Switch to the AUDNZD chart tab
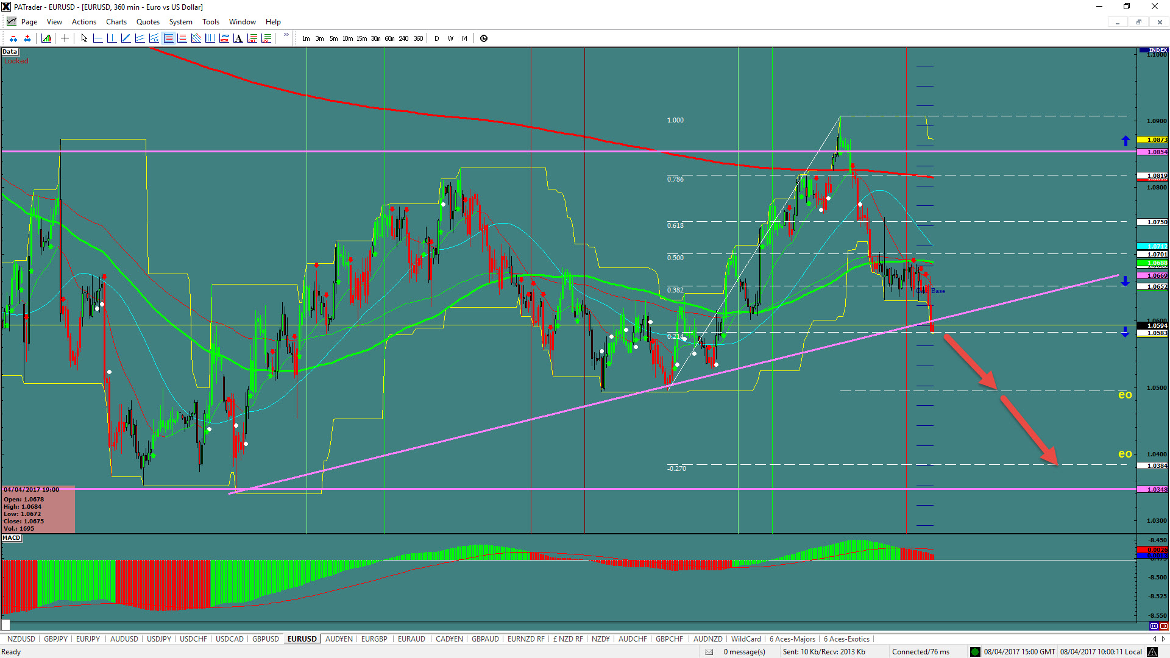This screenshot has height=658, width=1170. pyautogui.click(x=708, y=639)
